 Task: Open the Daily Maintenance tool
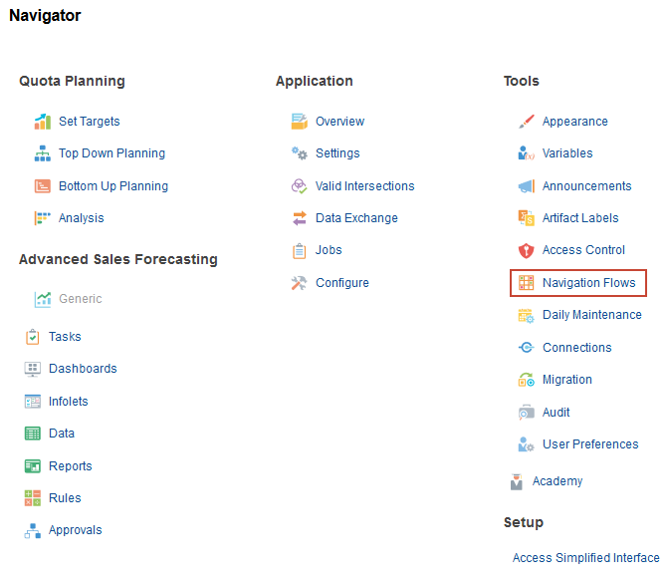[x=591, y=315]
